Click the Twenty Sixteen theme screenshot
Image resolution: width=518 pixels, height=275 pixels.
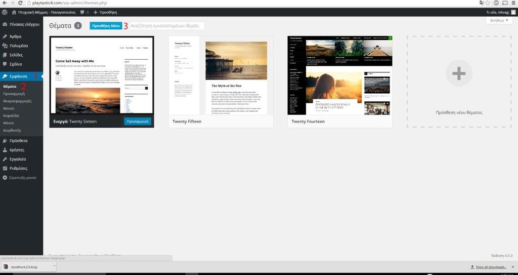coord(102,75)
